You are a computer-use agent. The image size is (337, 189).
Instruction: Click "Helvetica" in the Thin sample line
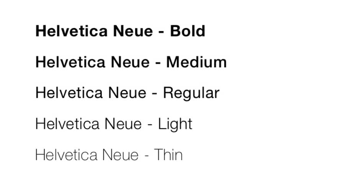[x=66, y=155]
